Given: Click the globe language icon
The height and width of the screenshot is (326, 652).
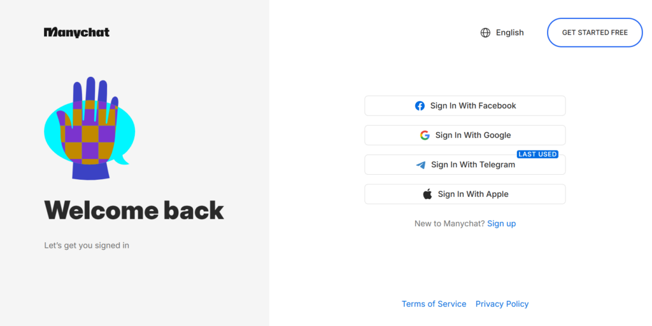Looking at the screenshot, I should click(x=485, y=33).
